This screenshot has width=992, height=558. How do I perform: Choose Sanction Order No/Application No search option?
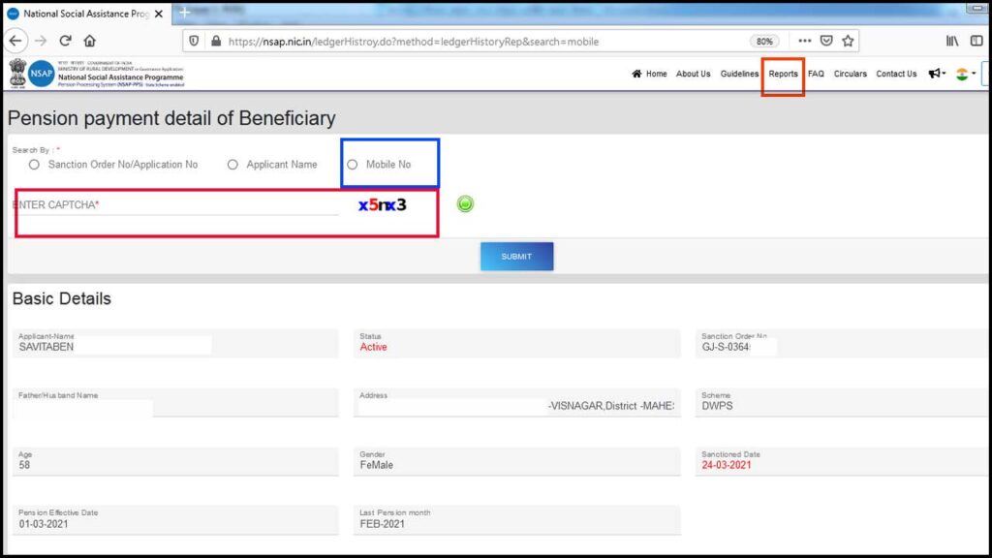point(34,164)
